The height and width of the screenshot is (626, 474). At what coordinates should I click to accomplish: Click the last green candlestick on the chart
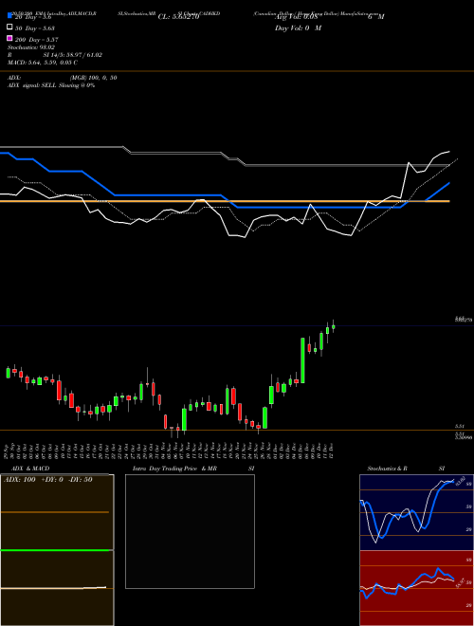click(334, 326)
